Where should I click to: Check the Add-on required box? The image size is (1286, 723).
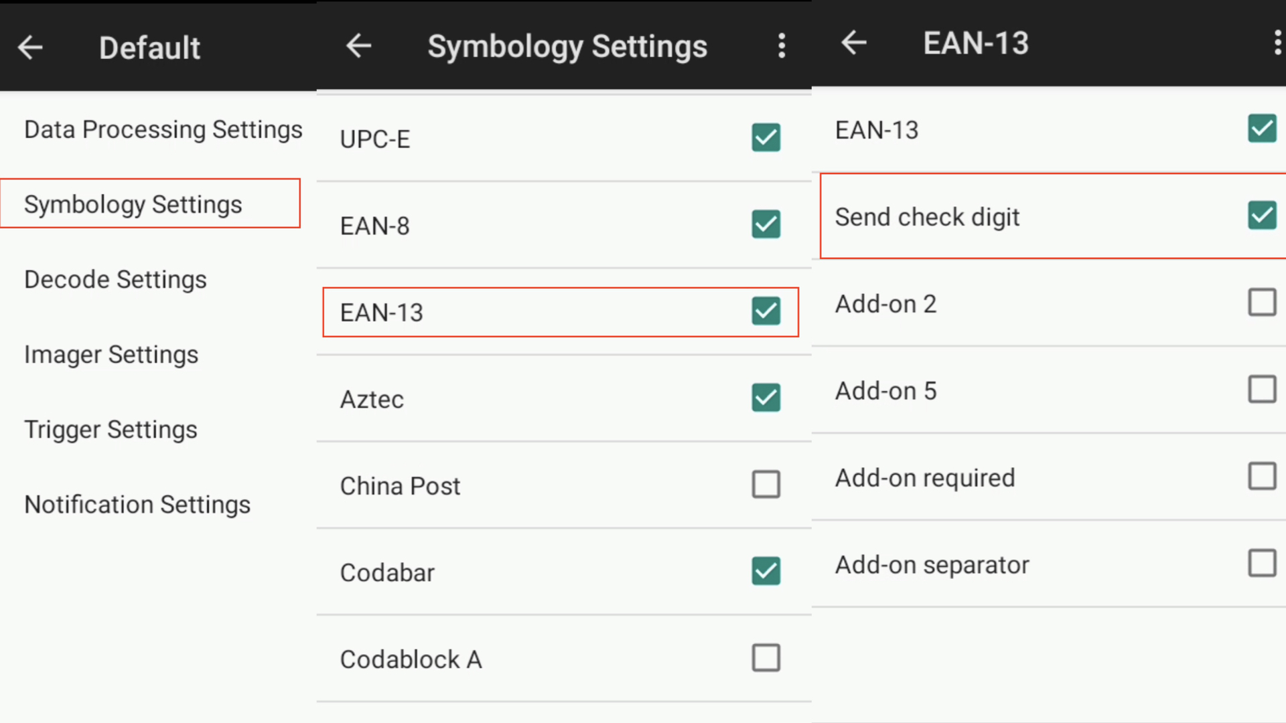pos(1263,477)
